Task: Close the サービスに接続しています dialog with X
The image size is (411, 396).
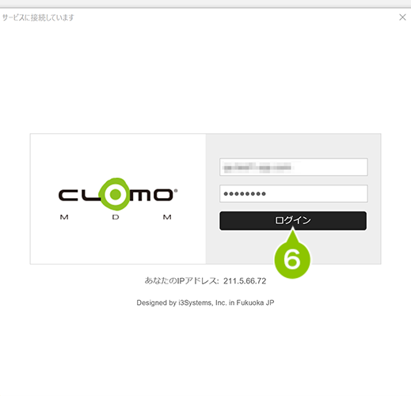Action: (x=402, y=17)
